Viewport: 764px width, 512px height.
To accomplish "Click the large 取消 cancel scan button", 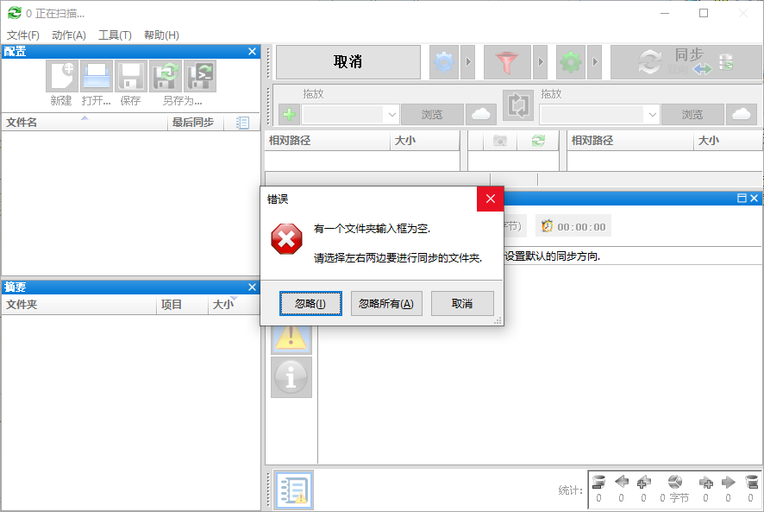I will (348, 62).
